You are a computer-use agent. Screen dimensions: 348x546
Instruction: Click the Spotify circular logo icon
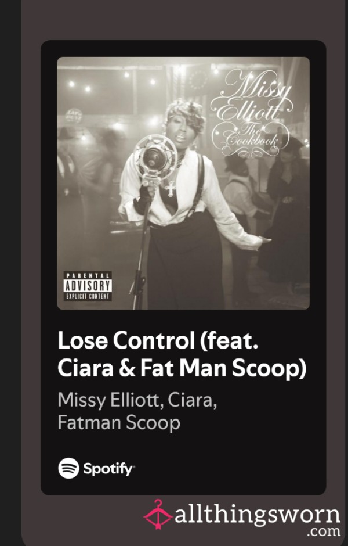(68, 468)
